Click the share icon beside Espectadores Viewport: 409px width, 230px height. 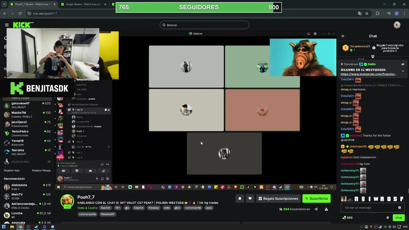[x=316, y=209]
